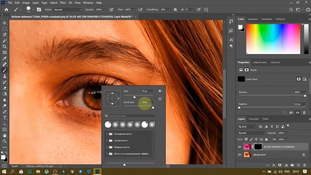Toggle visibility of KO'ZNI RANGINI O'ZGARISHI layer

coord(240,147)
